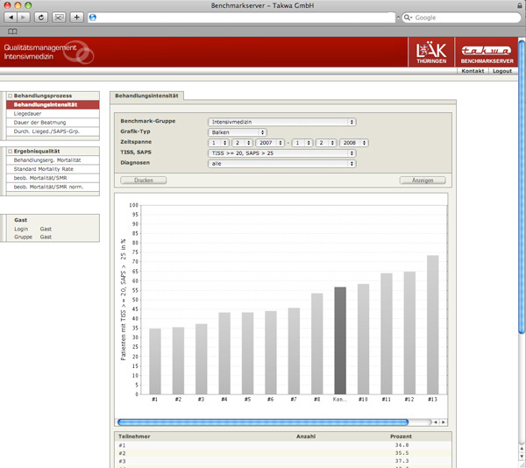The image size is (526, 468).
Task: Click the browser forward arrow button
Action: [25, 18]
